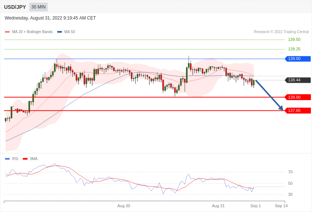312x212 pixels.
Task: Click the Aug 31 date axis label
Action: coord(218,206)
